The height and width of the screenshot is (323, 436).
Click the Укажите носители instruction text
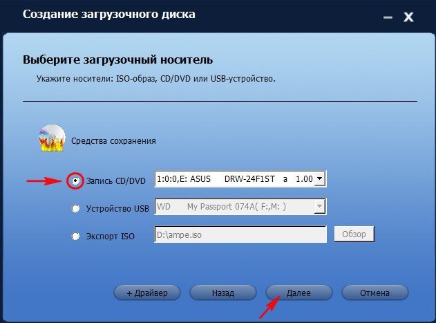pyautogui.click(x=156, y=79)
